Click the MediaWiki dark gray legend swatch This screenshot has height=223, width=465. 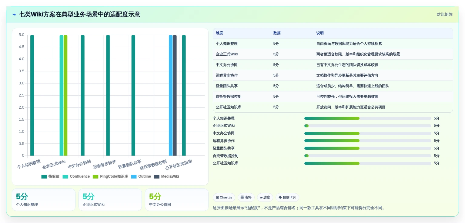pyautogui.click(x=157, y=176)
